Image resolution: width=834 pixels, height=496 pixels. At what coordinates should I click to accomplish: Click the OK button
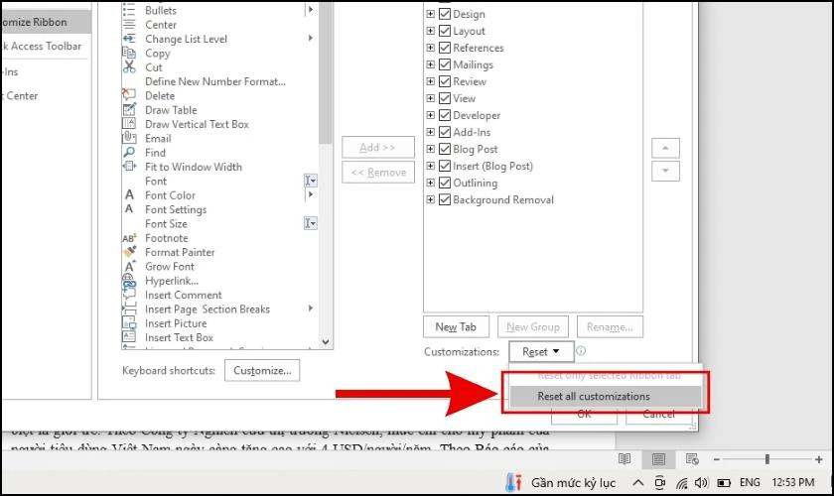584,414
